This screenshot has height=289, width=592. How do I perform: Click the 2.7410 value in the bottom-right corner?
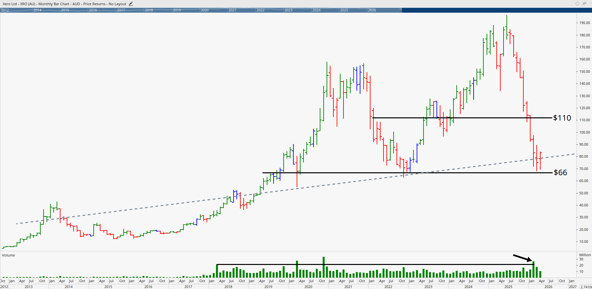[x=586, y=287]
